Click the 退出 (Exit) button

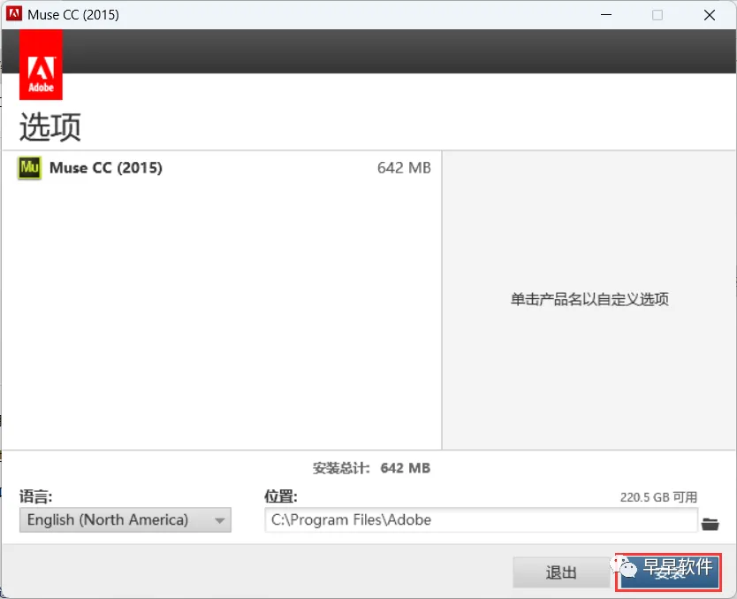click(x=561, y=572)
